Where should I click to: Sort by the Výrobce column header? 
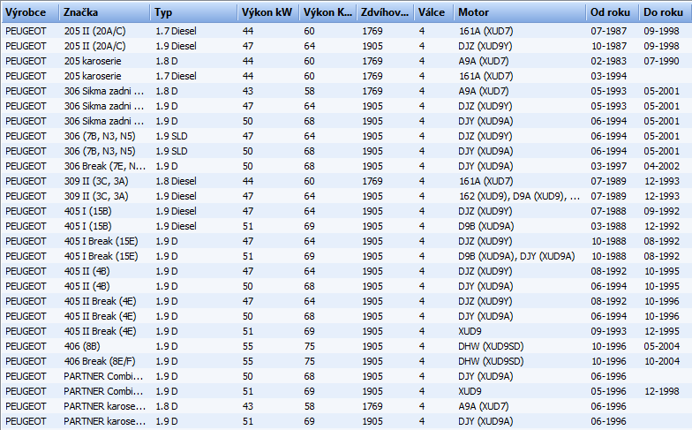(x=30, y=12)
